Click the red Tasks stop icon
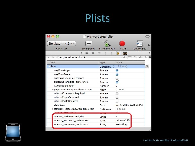 click(122, 44)
